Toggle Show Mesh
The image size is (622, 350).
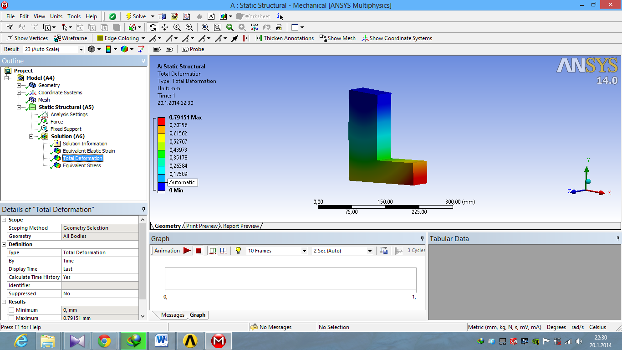(x=337, y=38)
